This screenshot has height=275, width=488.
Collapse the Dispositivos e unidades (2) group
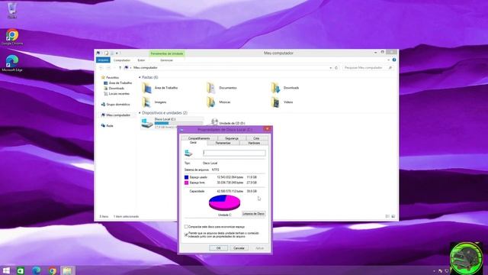[x=140, y=113]
